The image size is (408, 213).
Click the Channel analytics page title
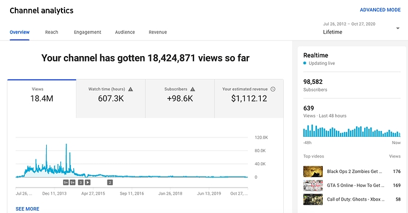41,11
